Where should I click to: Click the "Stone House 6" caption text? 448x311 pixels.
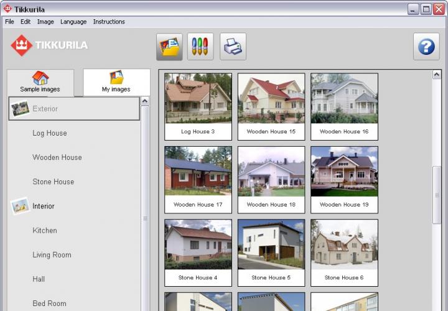coord(344,277)
